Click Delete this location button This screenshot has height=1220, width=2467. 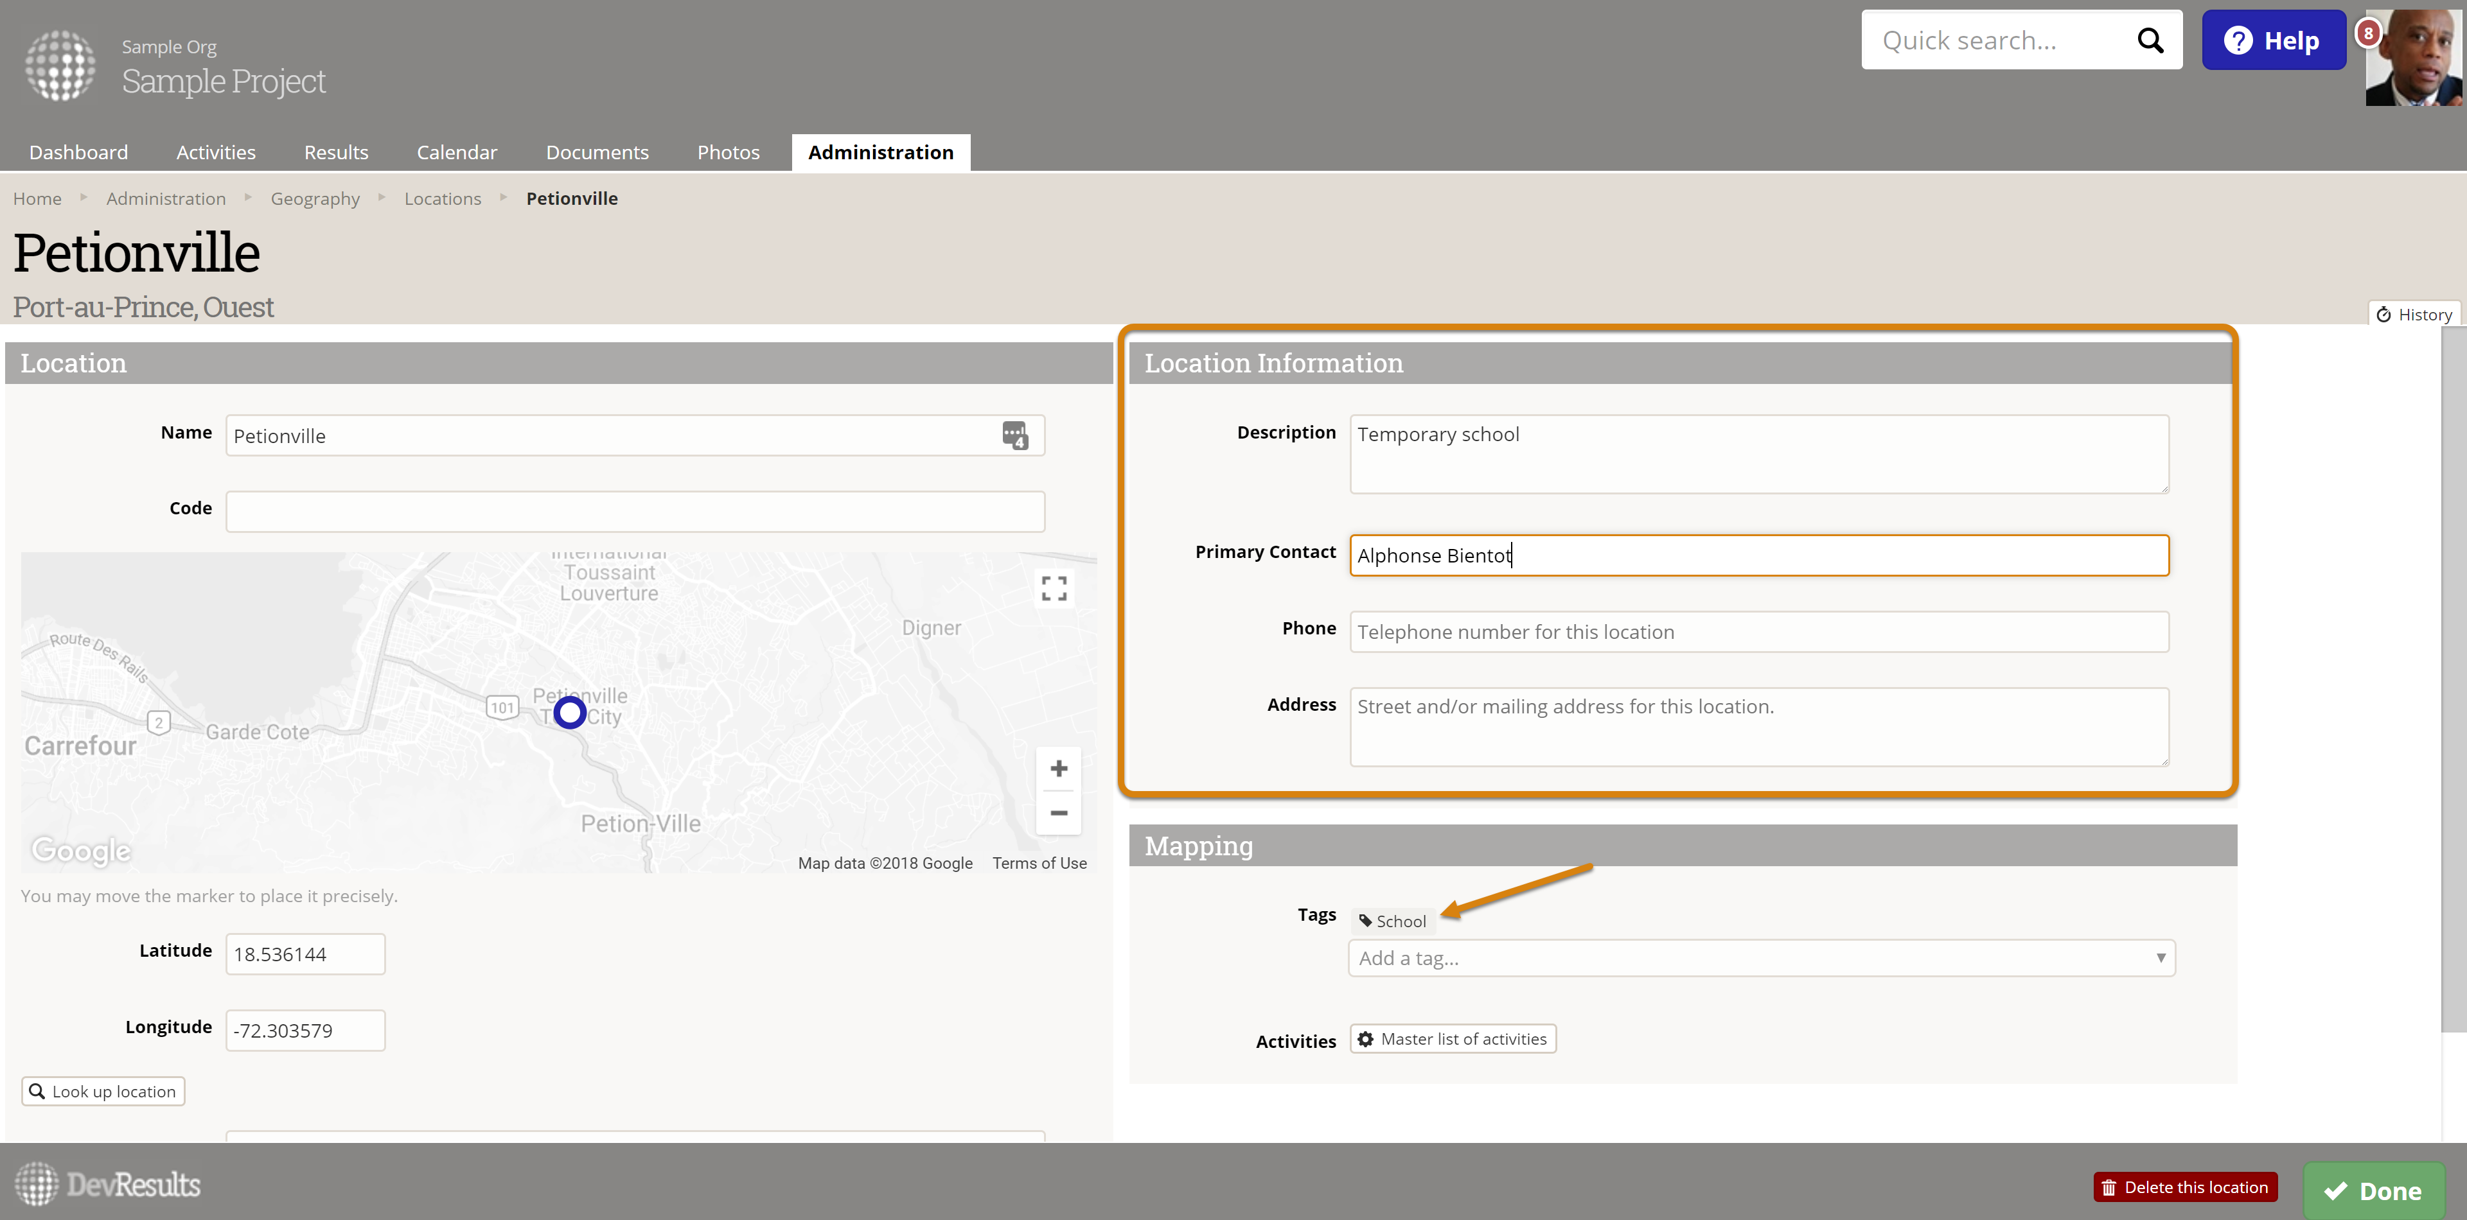[x=2184, y=1187]
